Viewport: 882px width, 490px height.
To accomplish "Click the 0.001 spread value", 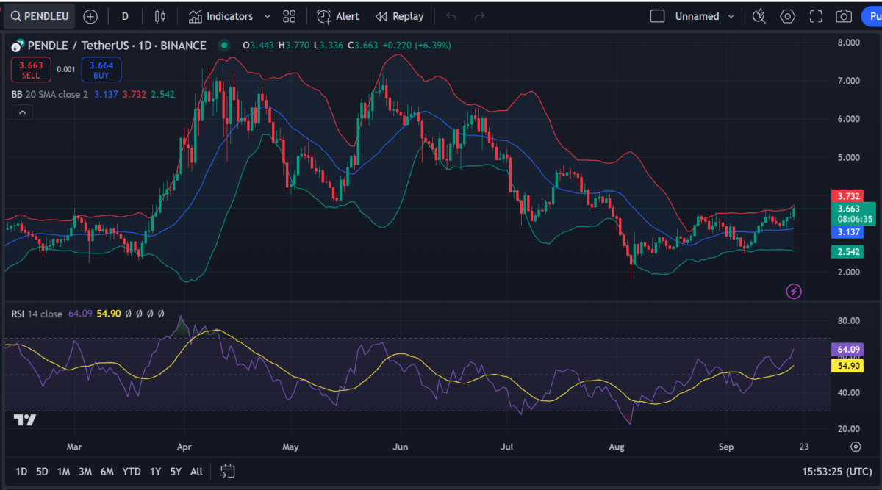I will [x=66, y=70].
